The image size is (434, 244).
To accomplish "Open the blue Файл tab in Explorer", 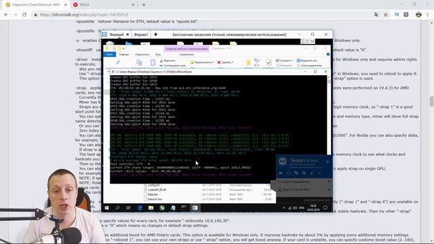I will pos(109,54).
